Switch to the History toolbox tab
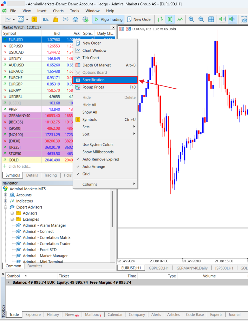 click(x=53, y=315)
